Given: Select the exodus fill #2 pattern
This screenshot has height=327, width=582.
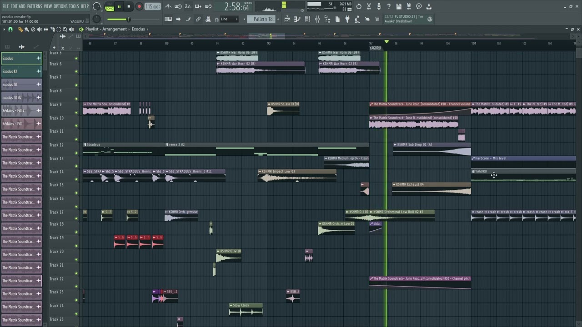Looking at the screenshot, I should [21, 97].
